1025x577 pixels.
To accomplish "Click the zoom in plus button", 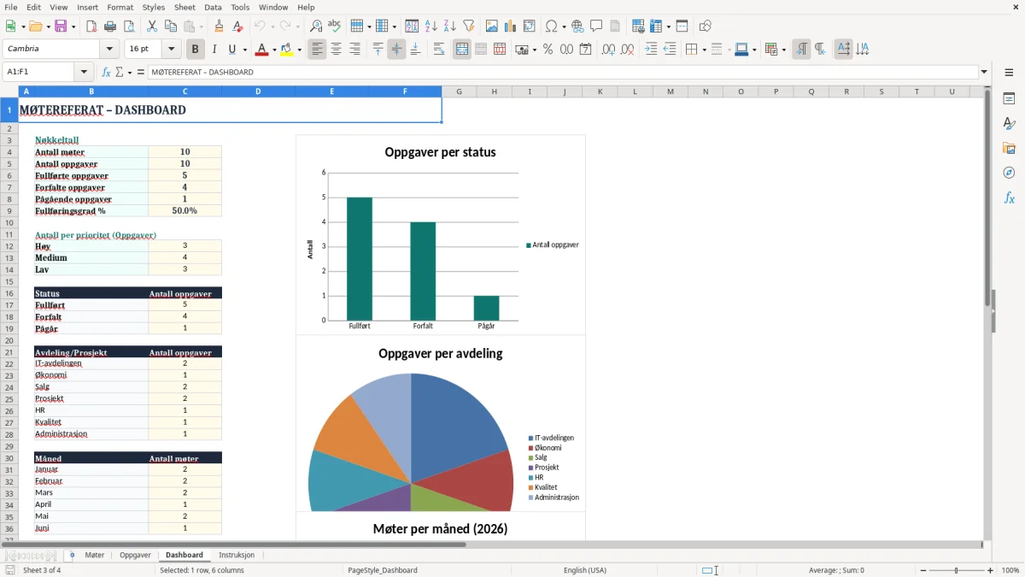I will (990, 570).
